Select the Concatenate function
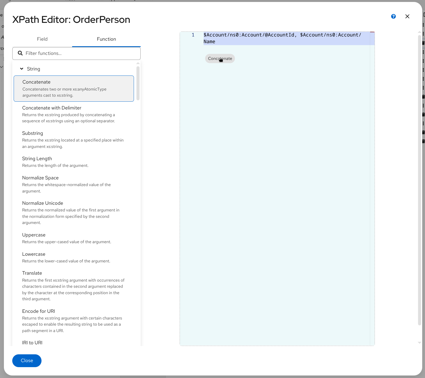Screen dimensions: 425x378 (74, 89)
